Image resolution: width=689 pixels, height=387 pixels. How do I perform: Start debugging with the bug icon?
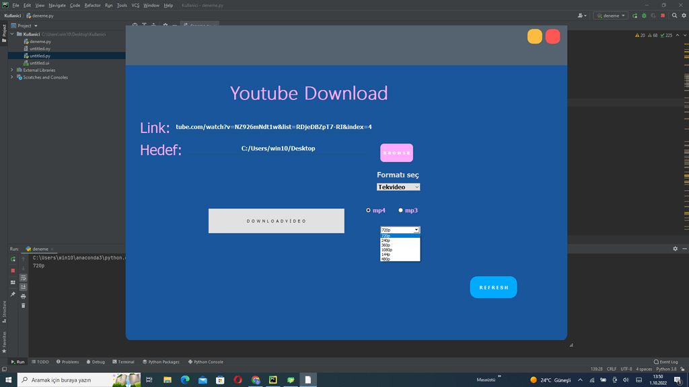coord(644,15)
